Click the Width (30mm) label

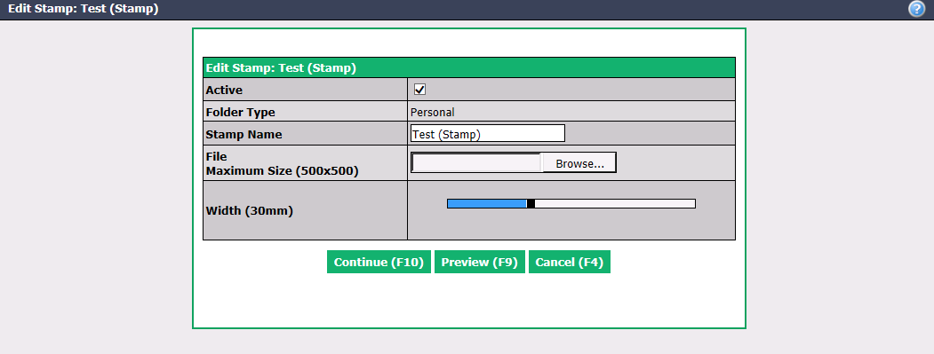pyautogui.click(x=249, y=210)
